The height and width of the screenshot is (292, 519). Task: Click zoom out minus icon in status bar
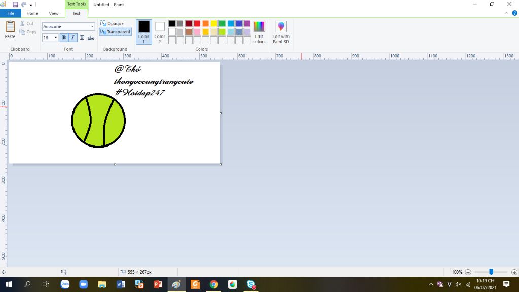(x=468, y=272)
